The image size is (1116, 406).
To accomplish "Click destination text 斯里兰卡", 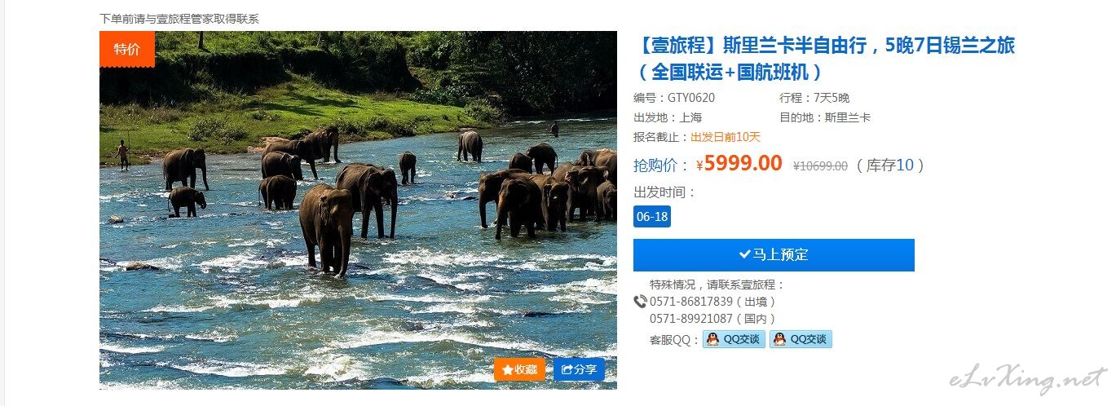I will point(847,117).
